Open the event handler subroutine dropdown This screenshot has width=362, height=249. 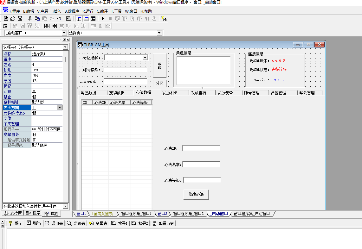tap(65, 206)
